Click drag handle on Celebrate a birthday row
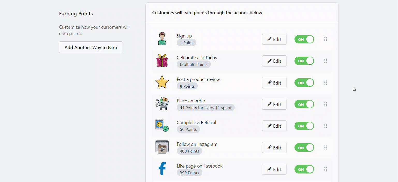This screenshot has width=398, height=182. [x=326, y=61]
